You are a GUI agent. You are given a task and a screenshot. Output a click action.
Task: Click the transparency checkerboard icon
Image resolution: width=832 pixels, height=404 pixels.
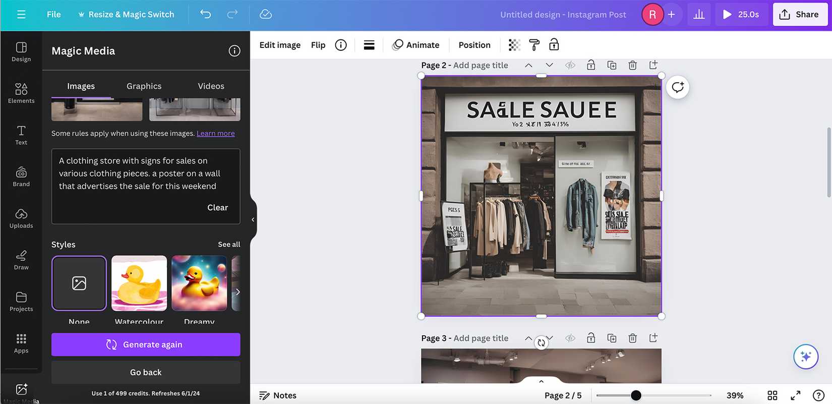(514, 45)
